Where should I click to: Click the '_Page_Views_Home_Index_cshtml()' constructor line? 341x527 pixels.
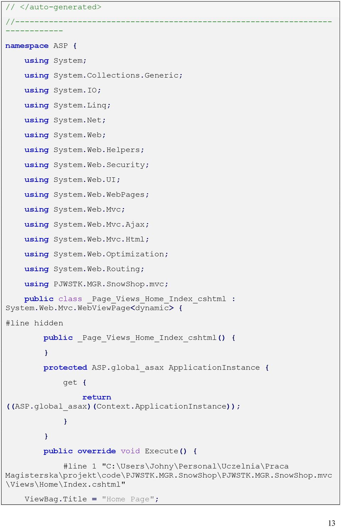139,338
